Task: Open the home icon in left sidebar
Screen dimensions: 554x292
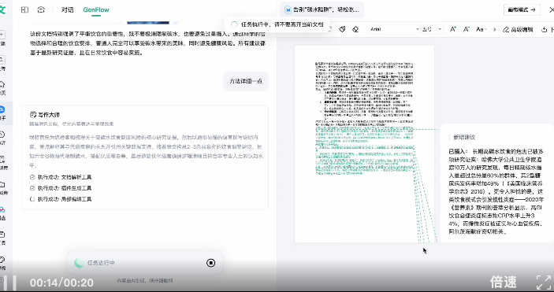Action: (x=2, y=84)
